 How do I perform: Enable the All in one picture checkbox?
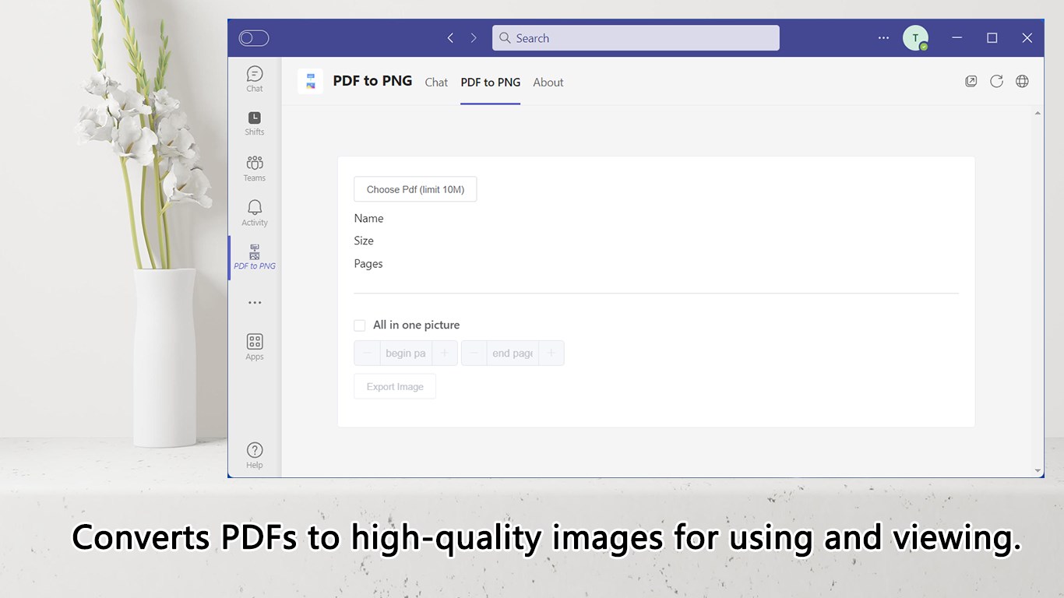[360, 325]
